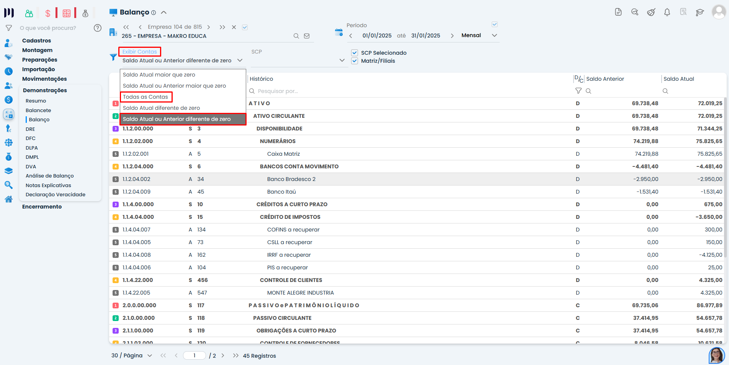Open the Balancete report link

[38, 110]
